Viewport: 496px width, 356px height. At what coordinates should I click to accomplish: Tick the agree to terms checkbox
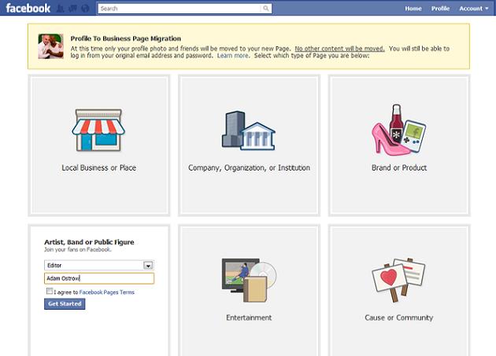(x=50, y=291)
